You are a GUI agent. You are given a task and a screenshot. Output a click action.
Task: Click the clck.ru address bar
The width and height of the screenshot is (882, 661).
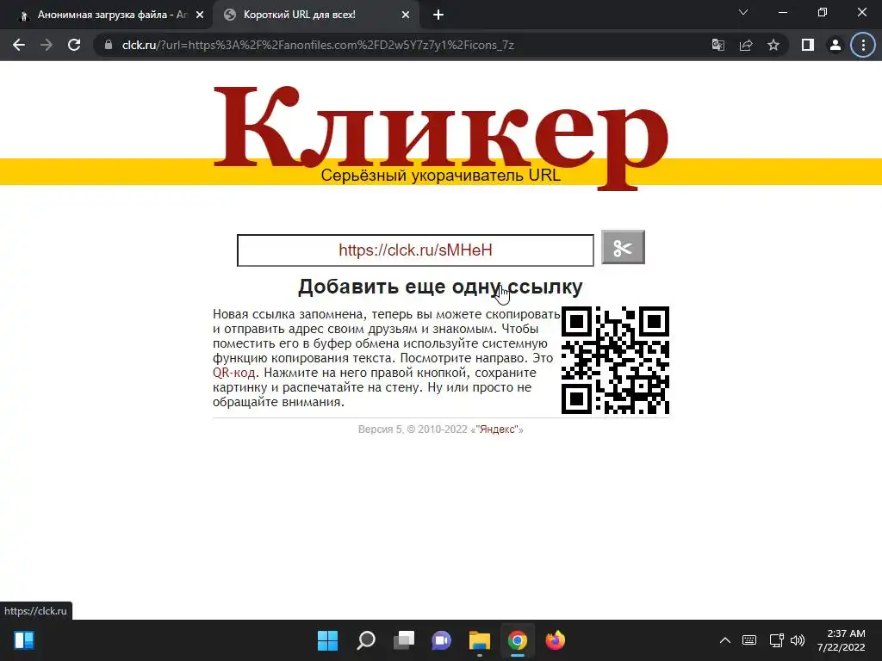click(x=318, y=45)
